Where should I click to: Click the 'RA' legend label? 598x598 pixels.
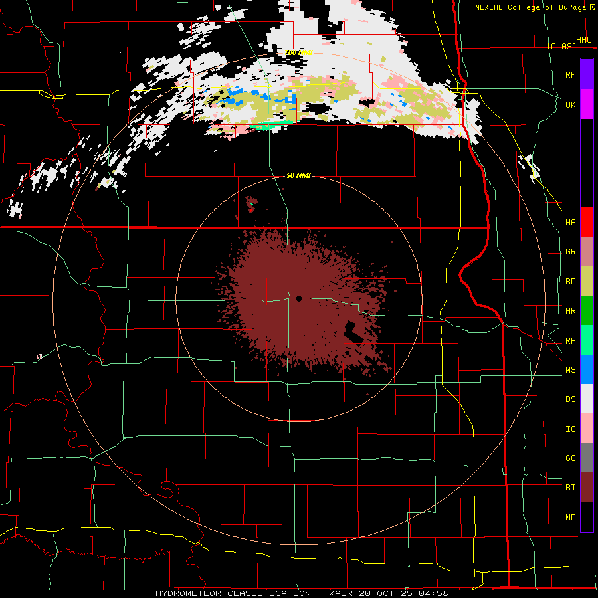[x=570, y=341]
